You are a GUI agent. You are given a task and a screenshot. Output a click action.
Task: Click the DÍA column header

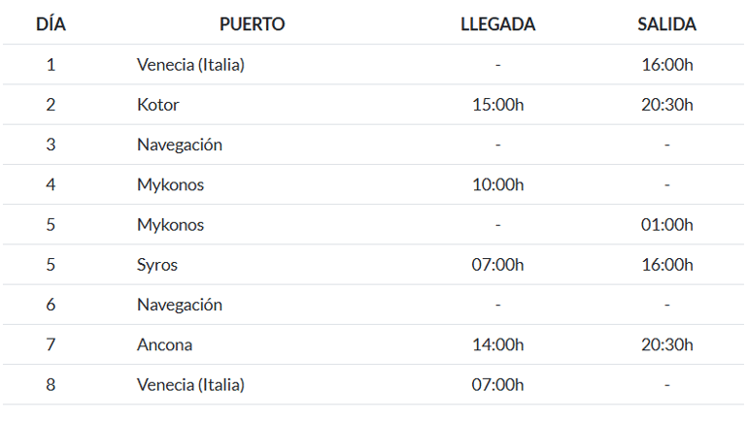pyautogui.click(x=51, y=24)
